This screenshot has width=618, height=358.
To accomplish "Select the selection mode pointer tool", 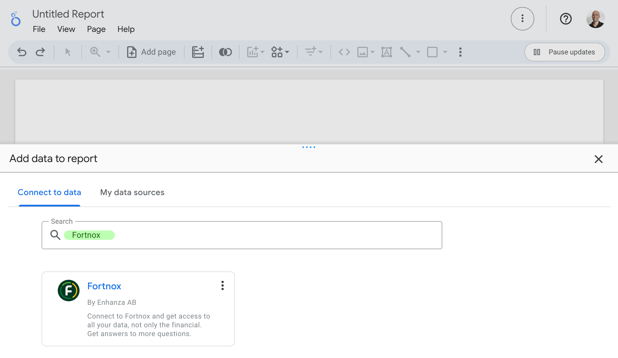I will [68, 52].
